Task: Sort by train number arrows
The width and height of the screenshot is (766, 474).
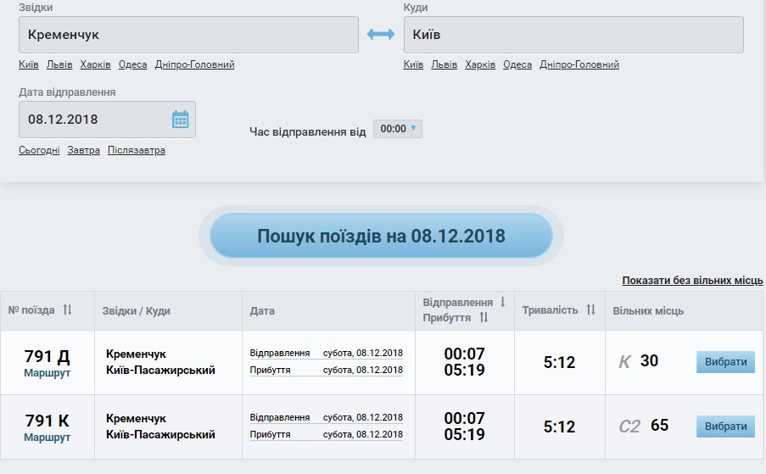Action: [68, 310]
